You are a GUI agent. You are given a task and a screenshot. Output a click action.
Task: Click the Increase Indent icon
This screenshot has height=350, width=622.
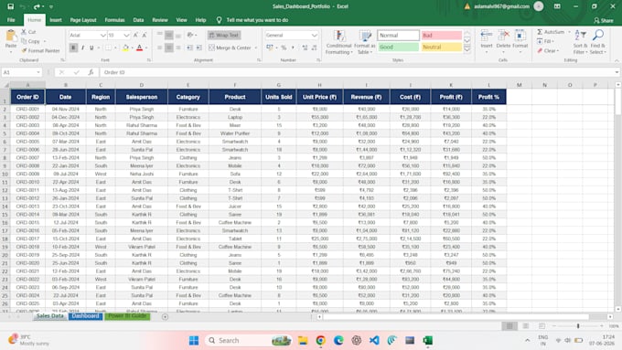199,48
